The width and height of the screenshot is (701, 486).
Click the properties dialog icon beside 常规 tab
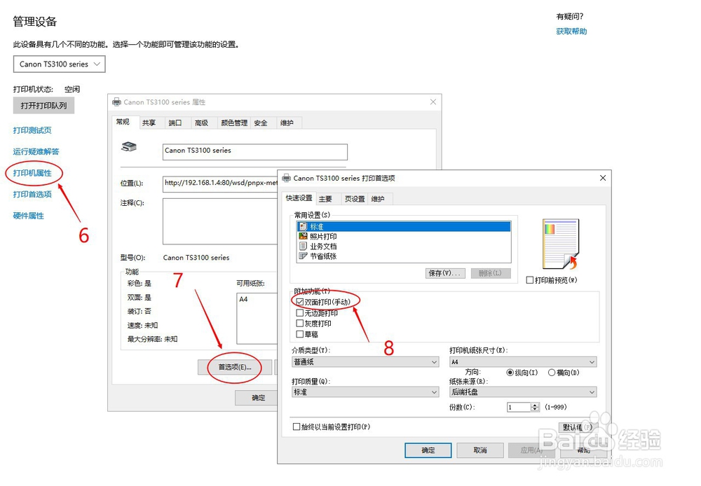(x=116, y=102)
